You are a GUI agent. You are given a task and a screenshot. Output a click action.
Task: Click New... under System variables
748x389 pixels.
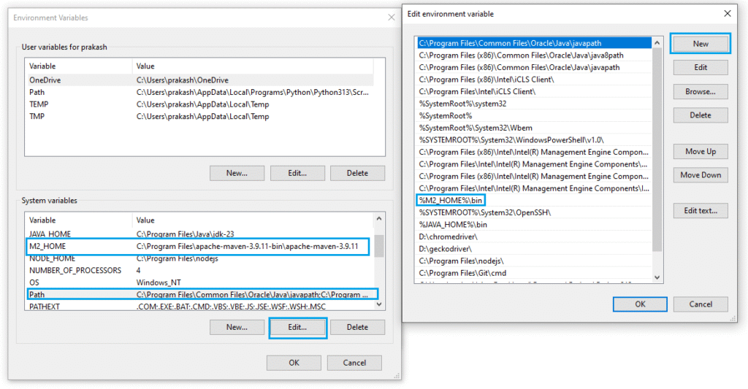(237, 327)
